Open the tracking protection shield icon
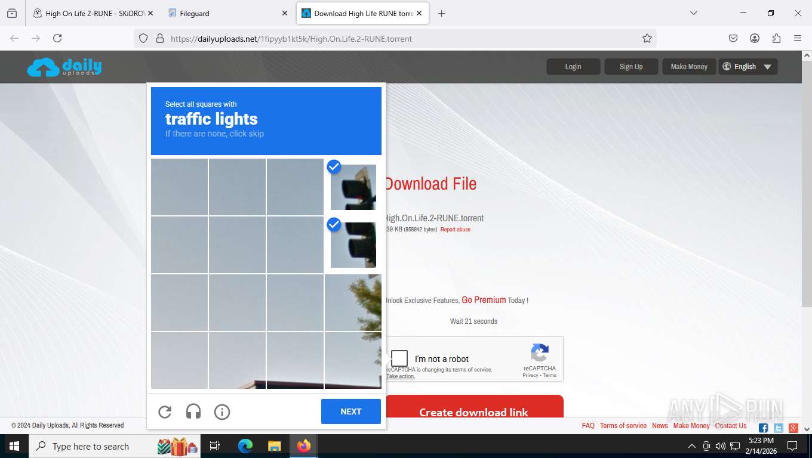Viewport: 812px width, 458px height. pyautogui.click(x=143, y=38)
